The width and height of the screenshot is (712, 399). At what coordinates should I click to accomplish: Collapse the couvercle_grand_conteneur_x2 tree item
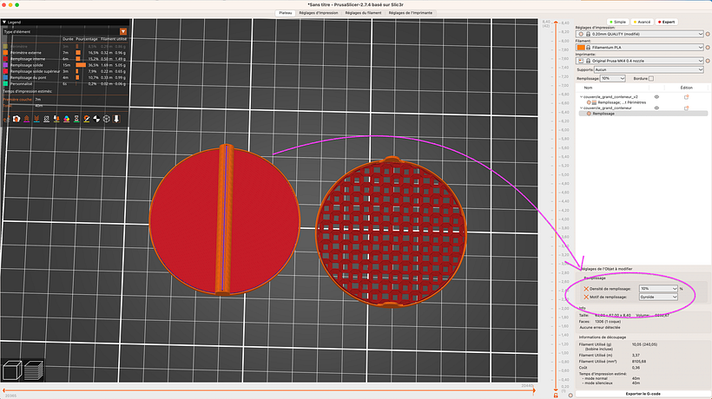click(580, 97)
